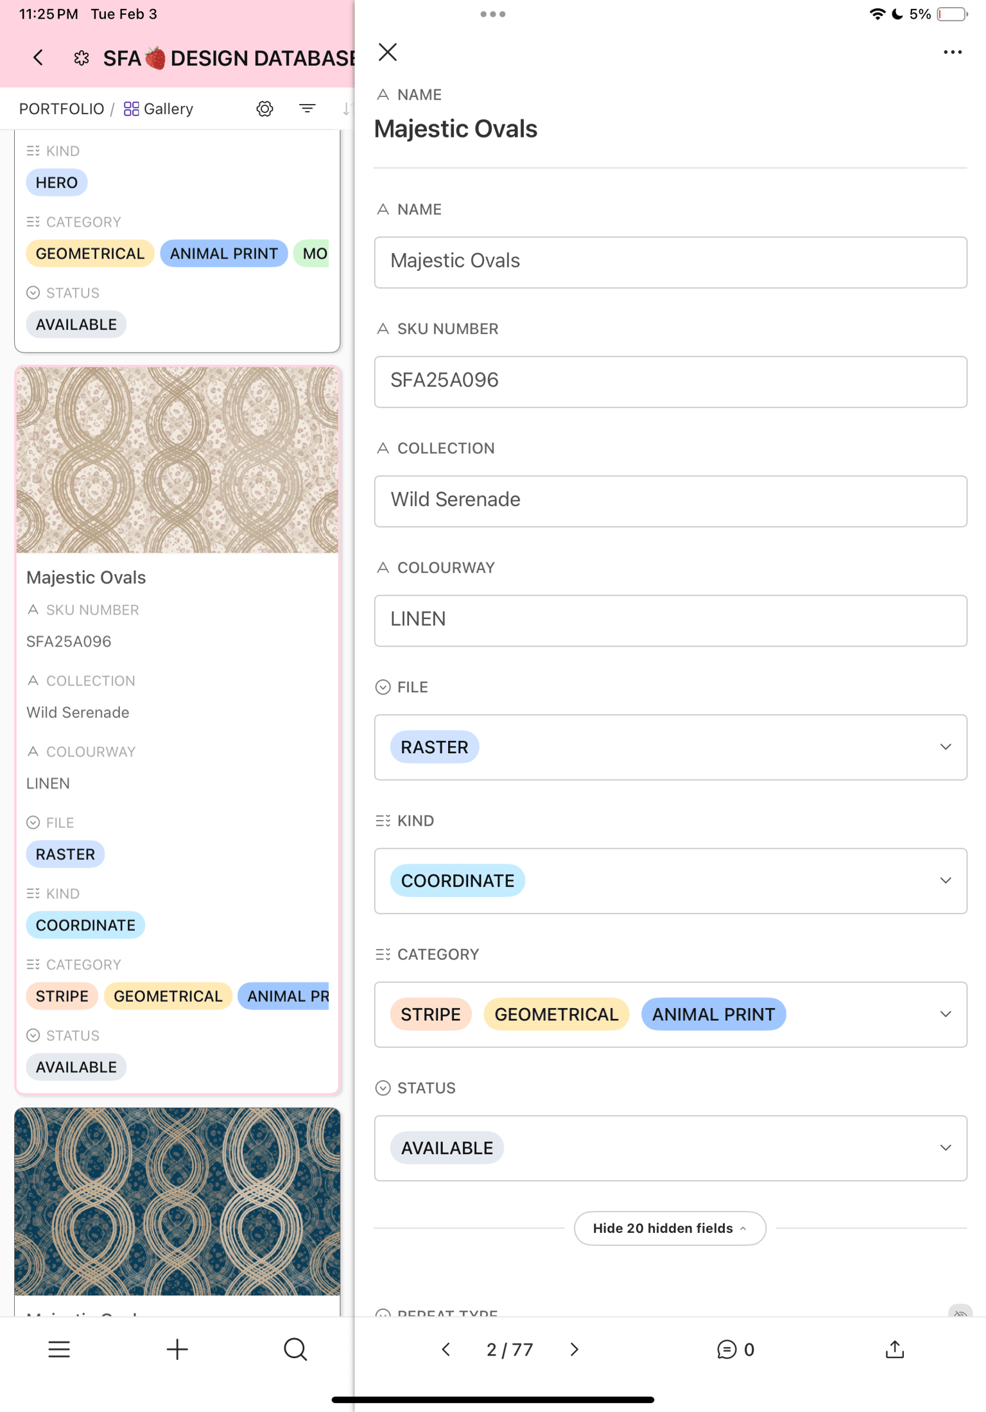
Task: Open view settings gear icon
Action: (x=265, y=109)
